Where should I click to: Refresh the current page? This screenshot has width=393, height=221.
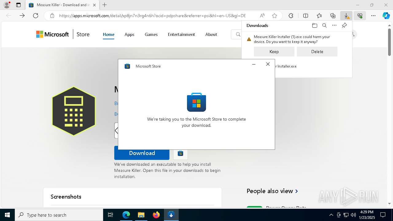[x=36, y=16]
